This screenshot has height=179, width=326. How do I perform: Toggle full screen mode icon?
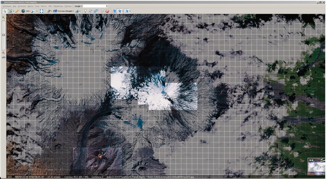42,11
